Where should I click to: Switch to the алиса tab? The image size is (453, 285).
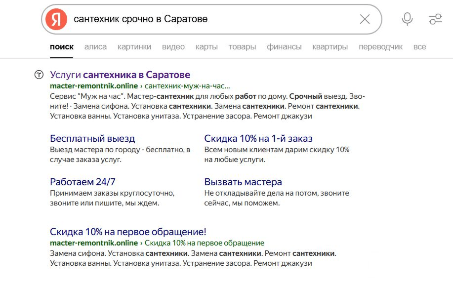(95, 47)
